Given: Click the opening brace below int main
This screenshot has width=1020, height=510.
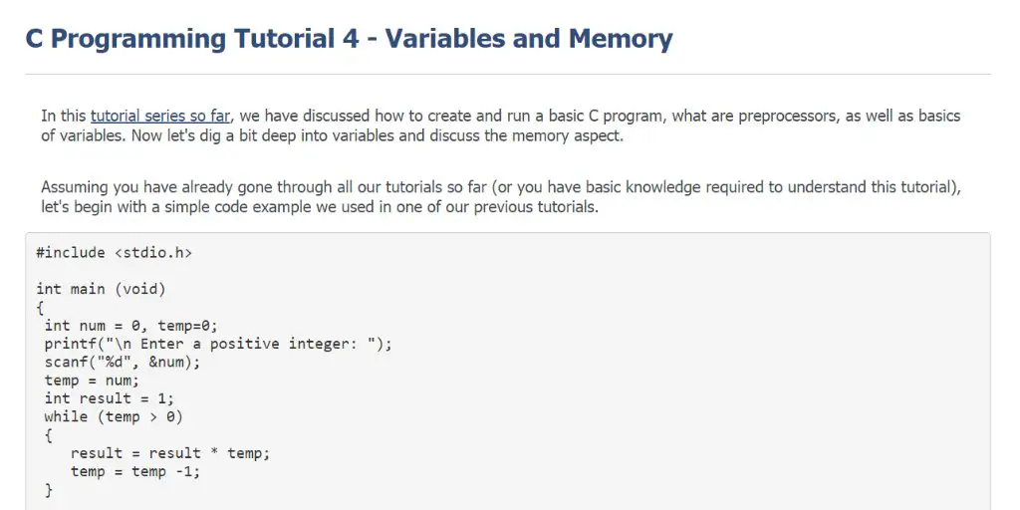Looking at the screenshot, I should click(40, 308).
